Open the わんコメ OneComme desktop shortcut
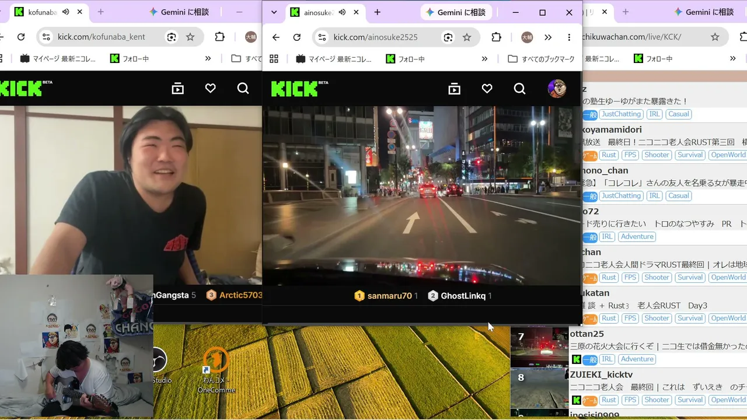 pos(216,370)
